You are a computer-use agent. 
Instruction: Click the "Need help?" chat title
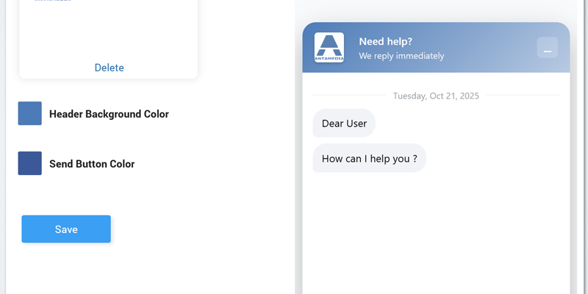385,41
